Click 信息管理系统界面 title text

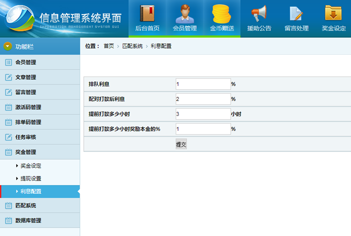(80, 18)
